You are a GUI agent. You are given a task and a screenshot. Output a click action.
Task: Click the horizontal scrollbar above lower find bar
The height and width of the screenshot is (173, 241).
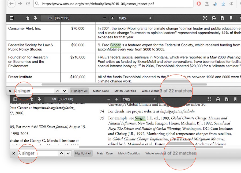click(147, 147)
